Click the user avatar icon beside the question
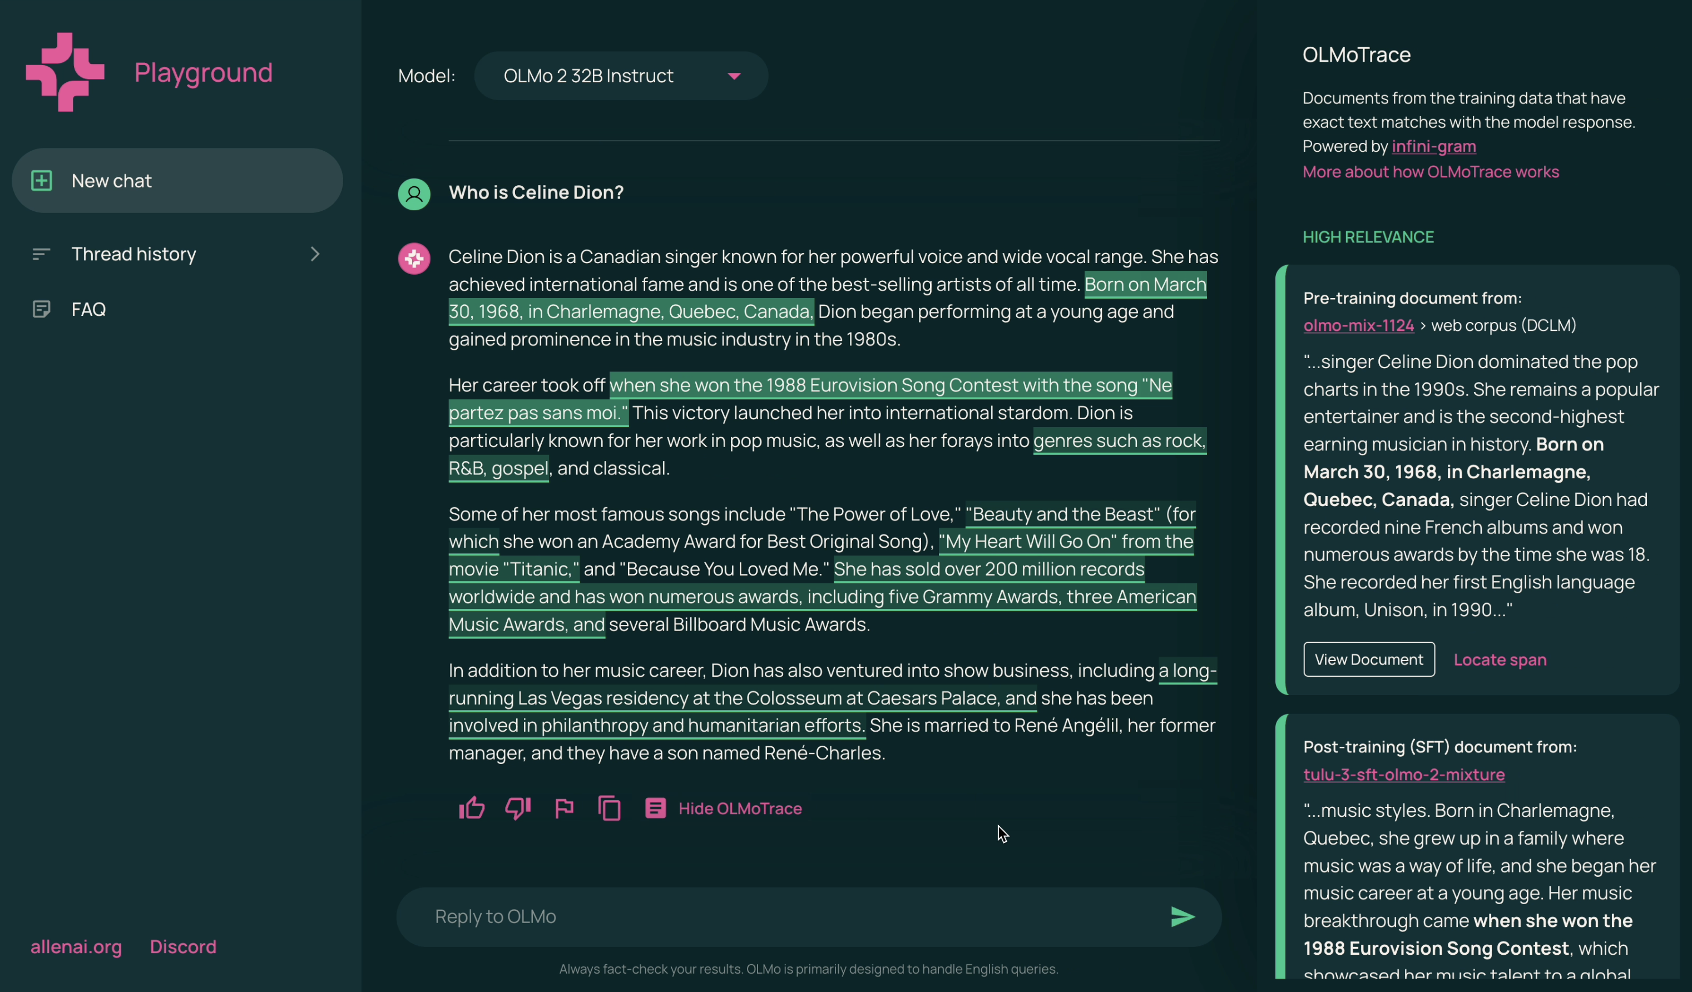This screenshot has width=1692, height=992. [414, 194]
